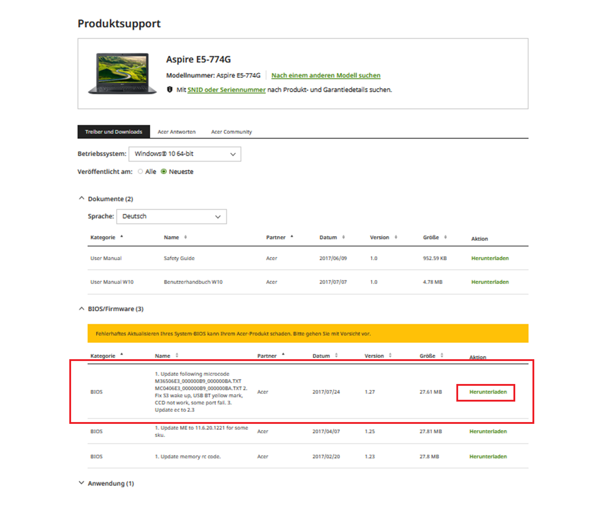Screen dimensions: 591x523
Task: Select the Alle radio button
Action: [x=140, y=172]
